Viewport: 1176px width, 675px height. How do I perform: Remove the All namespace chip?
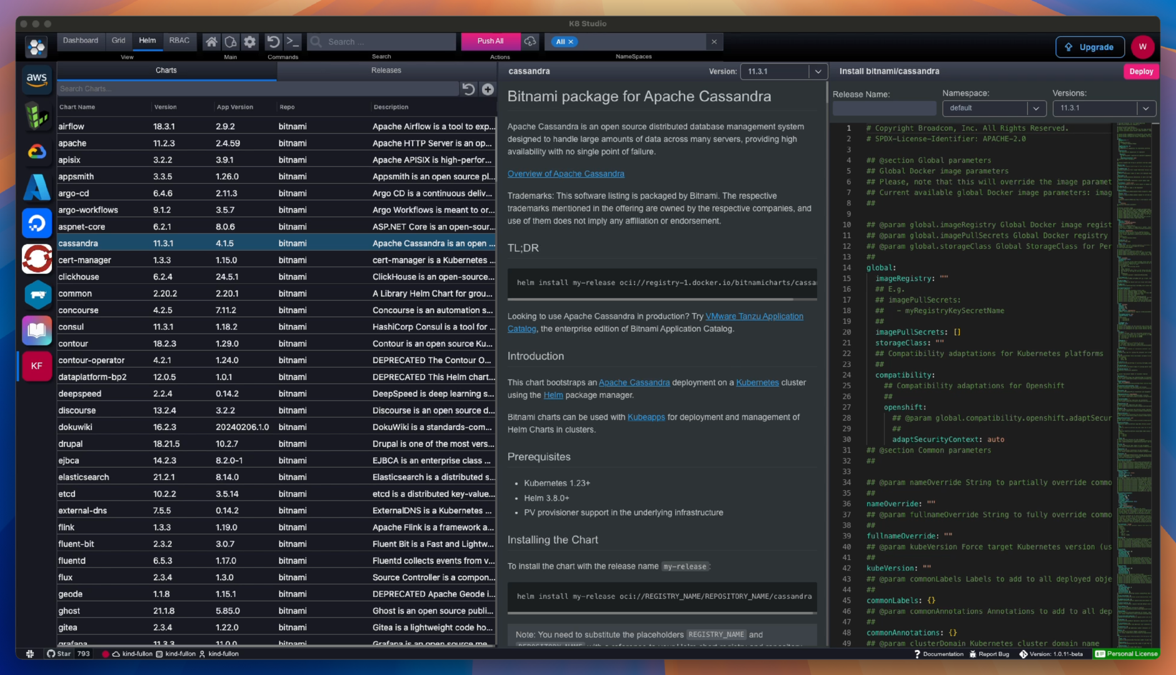point(571,42)
